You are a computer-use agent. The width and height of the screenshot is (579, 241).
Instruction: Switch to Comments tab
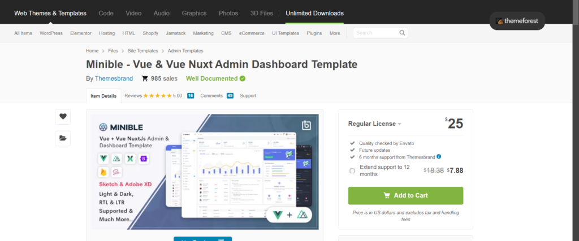click(x=211, y=96)
